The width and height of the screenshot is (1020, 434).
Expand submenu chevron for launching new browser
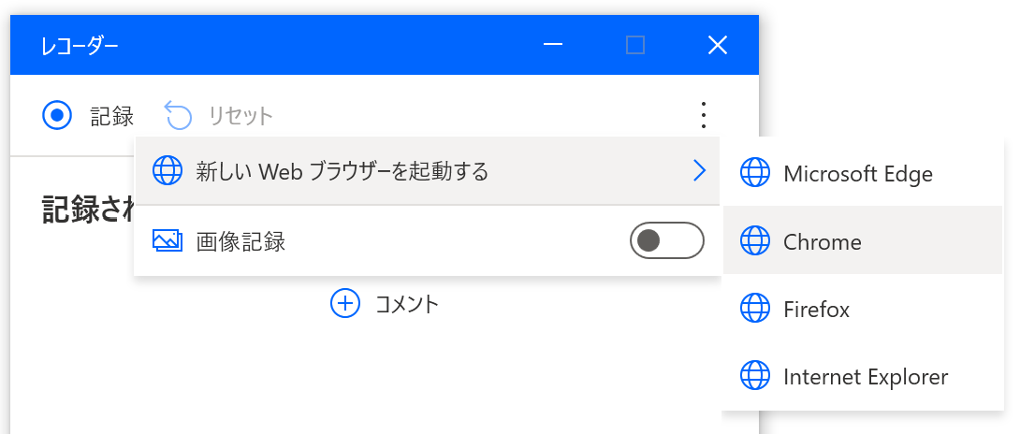click(699, 171)
